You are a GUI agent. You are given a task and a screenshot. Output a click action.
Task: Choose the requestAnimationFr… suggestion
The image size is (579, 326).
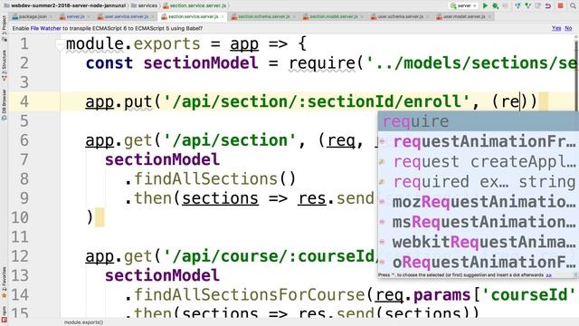(479, 141)
